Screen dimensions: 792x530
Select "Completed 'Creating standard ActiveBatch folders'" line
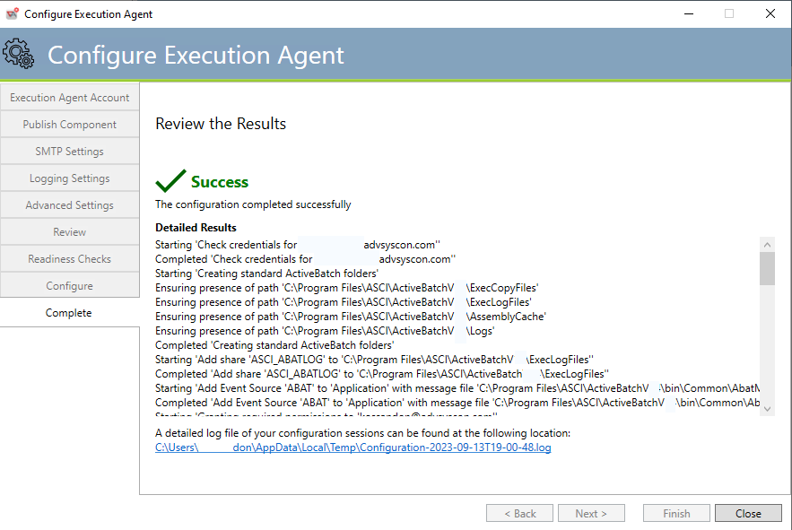tap(274, 345)
